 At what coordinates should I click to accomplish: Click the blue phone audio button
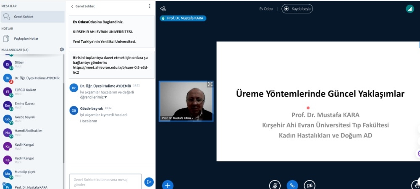pyautogui.click(x=292, y=184)
